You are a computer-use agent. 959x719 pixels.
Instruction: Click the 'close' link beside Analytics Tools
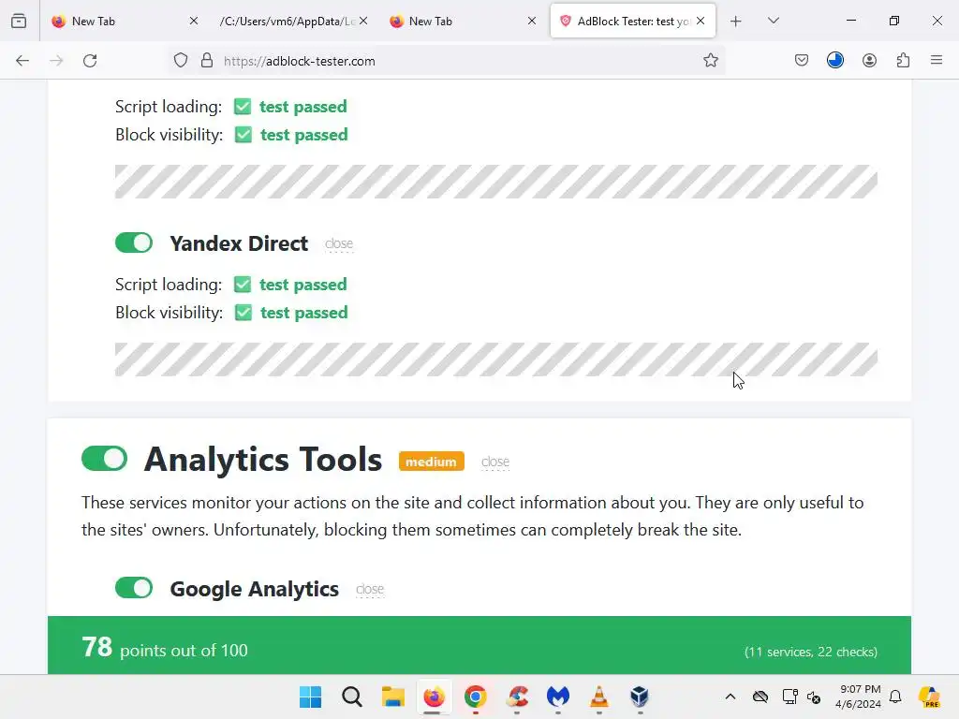[x=495, y=462]
